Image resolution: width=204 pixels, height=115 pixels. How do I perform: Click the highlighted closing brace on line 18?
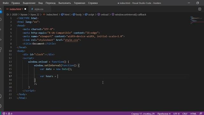pos(35,80)
